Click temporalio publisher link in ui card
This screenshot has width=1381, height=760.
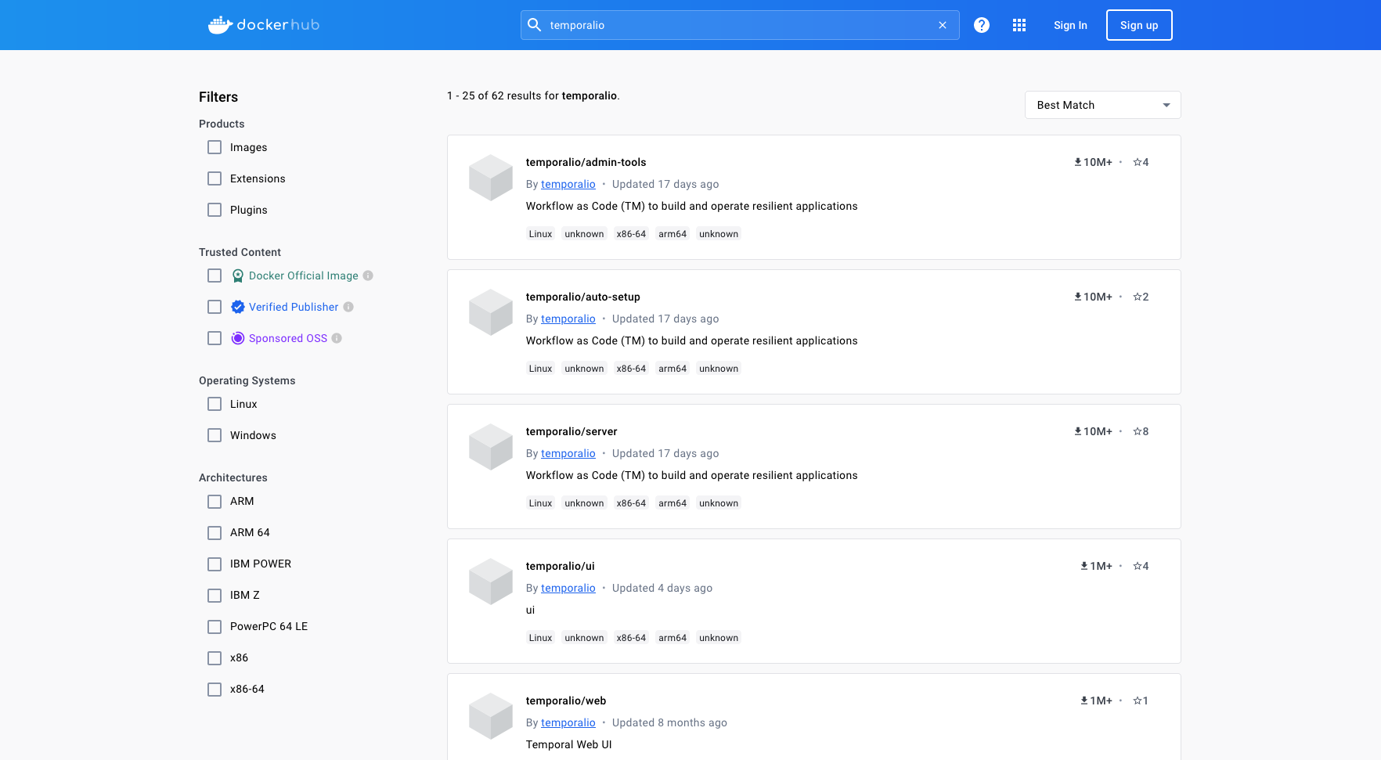568,588
